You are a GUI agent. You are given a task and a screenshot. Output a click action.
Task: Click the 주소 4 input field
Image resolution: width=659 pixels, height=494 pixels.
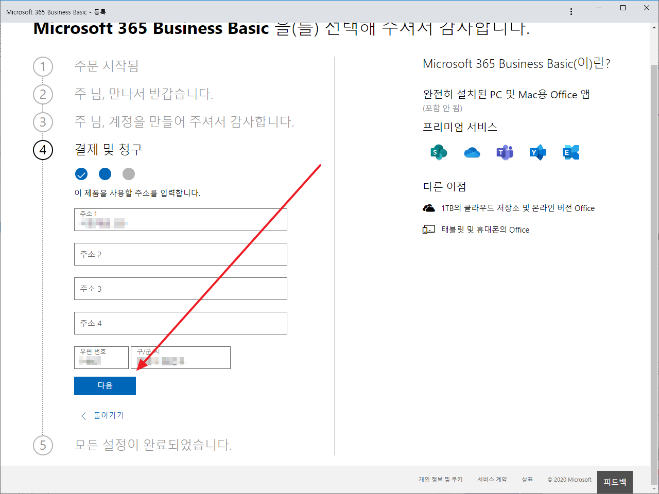(181, 323)
